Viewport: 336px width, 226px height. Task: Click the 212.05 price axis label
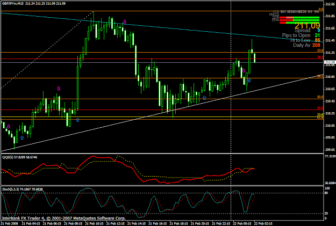click(x=330, y=4)
